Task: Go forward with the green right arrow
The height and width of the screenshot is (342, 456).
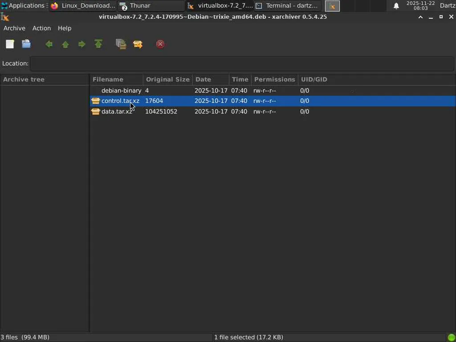Action: pyautogui.click(x=82, y=44)
